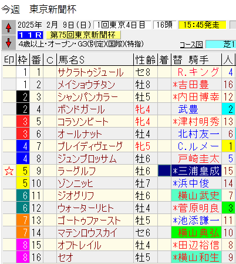
Task: Click the 人 popularity column header
Action: pyautogui.click(x=228, y=60)
